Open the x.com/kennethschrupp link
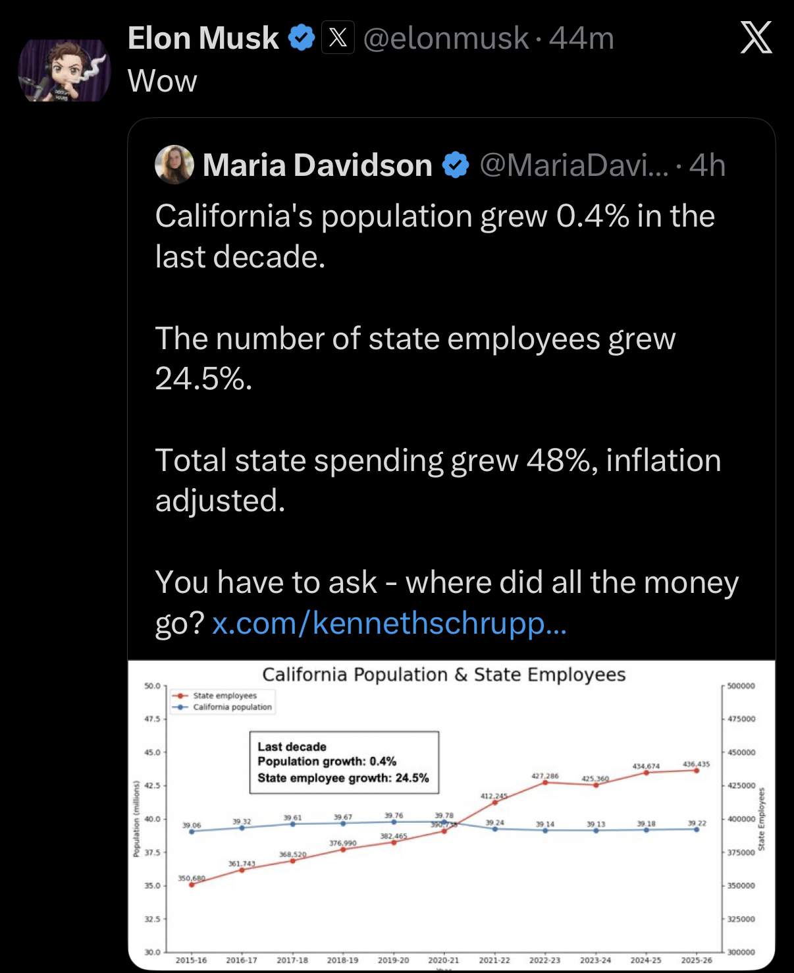This screenshot has width=794, height=973. [x=389, y=623]
